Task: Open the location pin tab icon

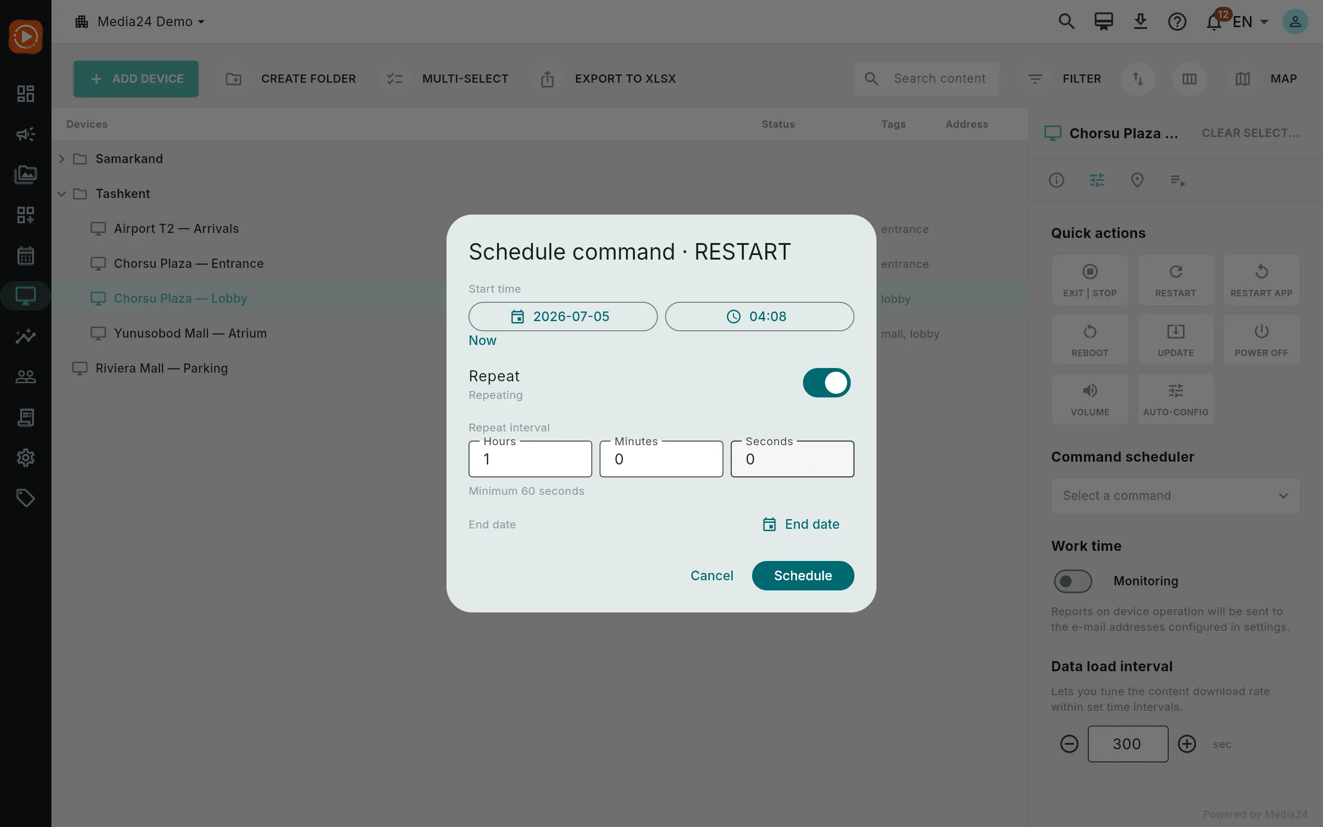Action: (1137, 180)
